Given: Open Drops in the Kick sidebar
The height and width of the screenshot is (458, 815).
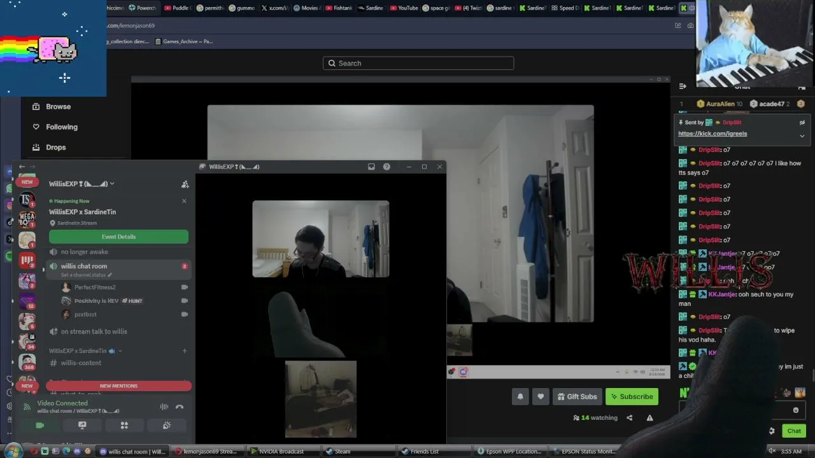Looking at the screenshot, I should click(x=49, y=148).
